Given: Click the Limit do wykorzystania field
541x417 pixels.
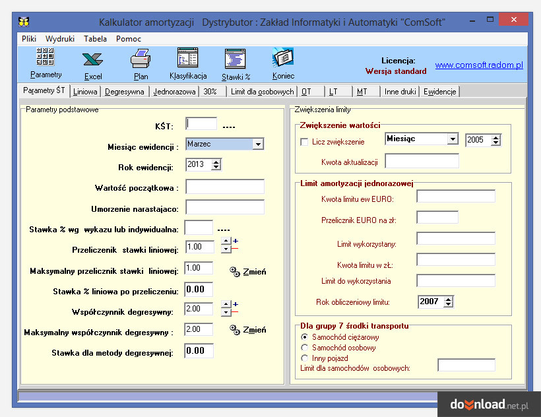Looking at the screenshot, I should (456, 281).
